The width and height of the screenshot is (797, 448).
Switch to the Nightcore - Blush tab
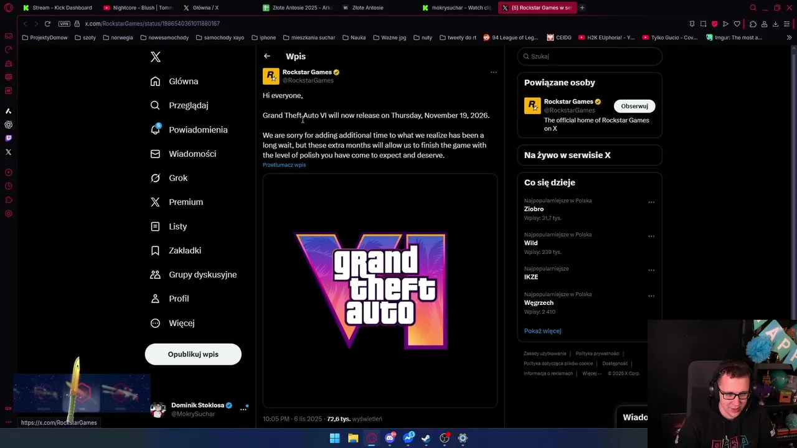tap(138, 7)
